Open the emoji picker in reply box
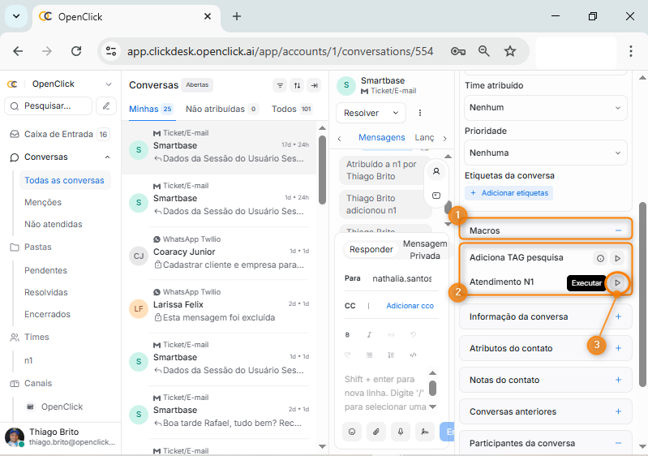 pyautogui.click(x=353, y=432)
